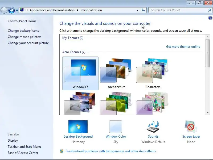This screenshot has width=213, height=160.
Task: Click the theme list scroll down arrow
Action: tap(208, 112)
